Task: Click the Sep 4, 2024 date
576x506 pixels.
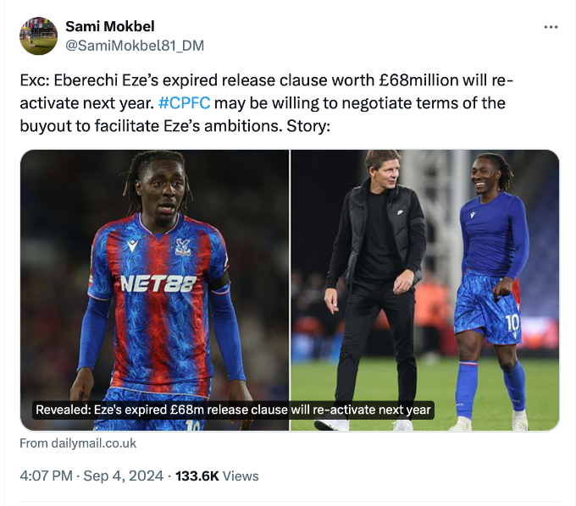Action: (125, 476)
